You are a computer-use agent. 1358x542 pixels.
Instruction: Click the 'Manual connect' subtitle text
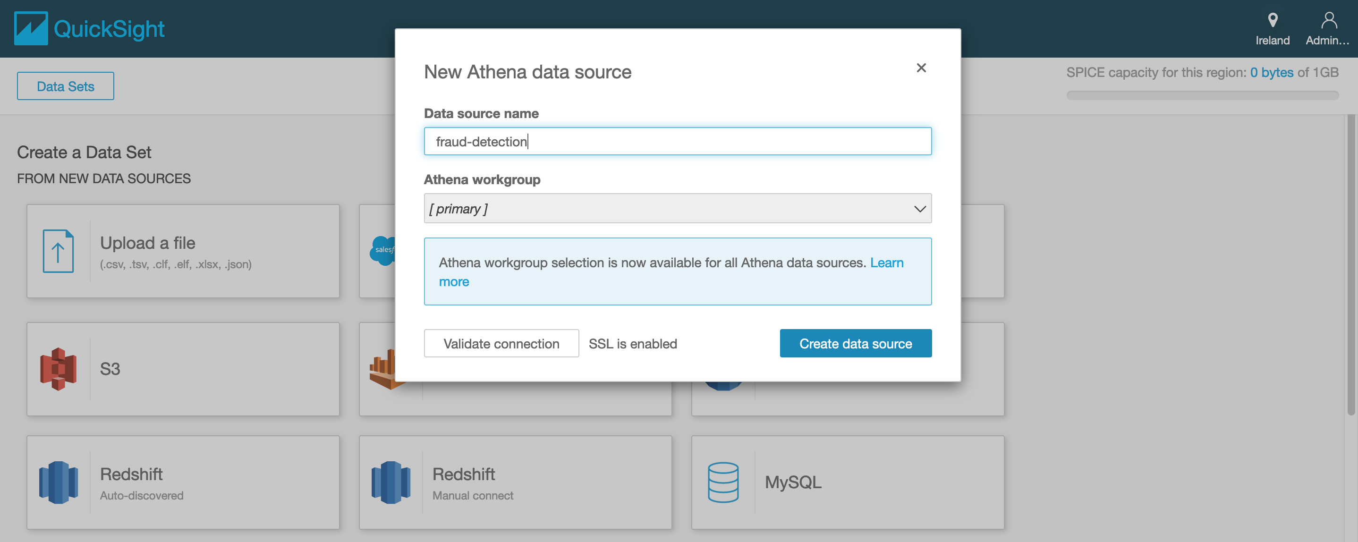[472, 496]
